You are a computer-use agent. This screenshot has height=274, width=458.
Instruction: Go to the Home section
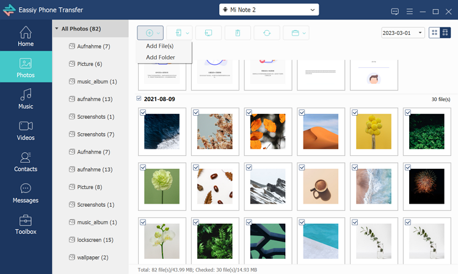26,36
